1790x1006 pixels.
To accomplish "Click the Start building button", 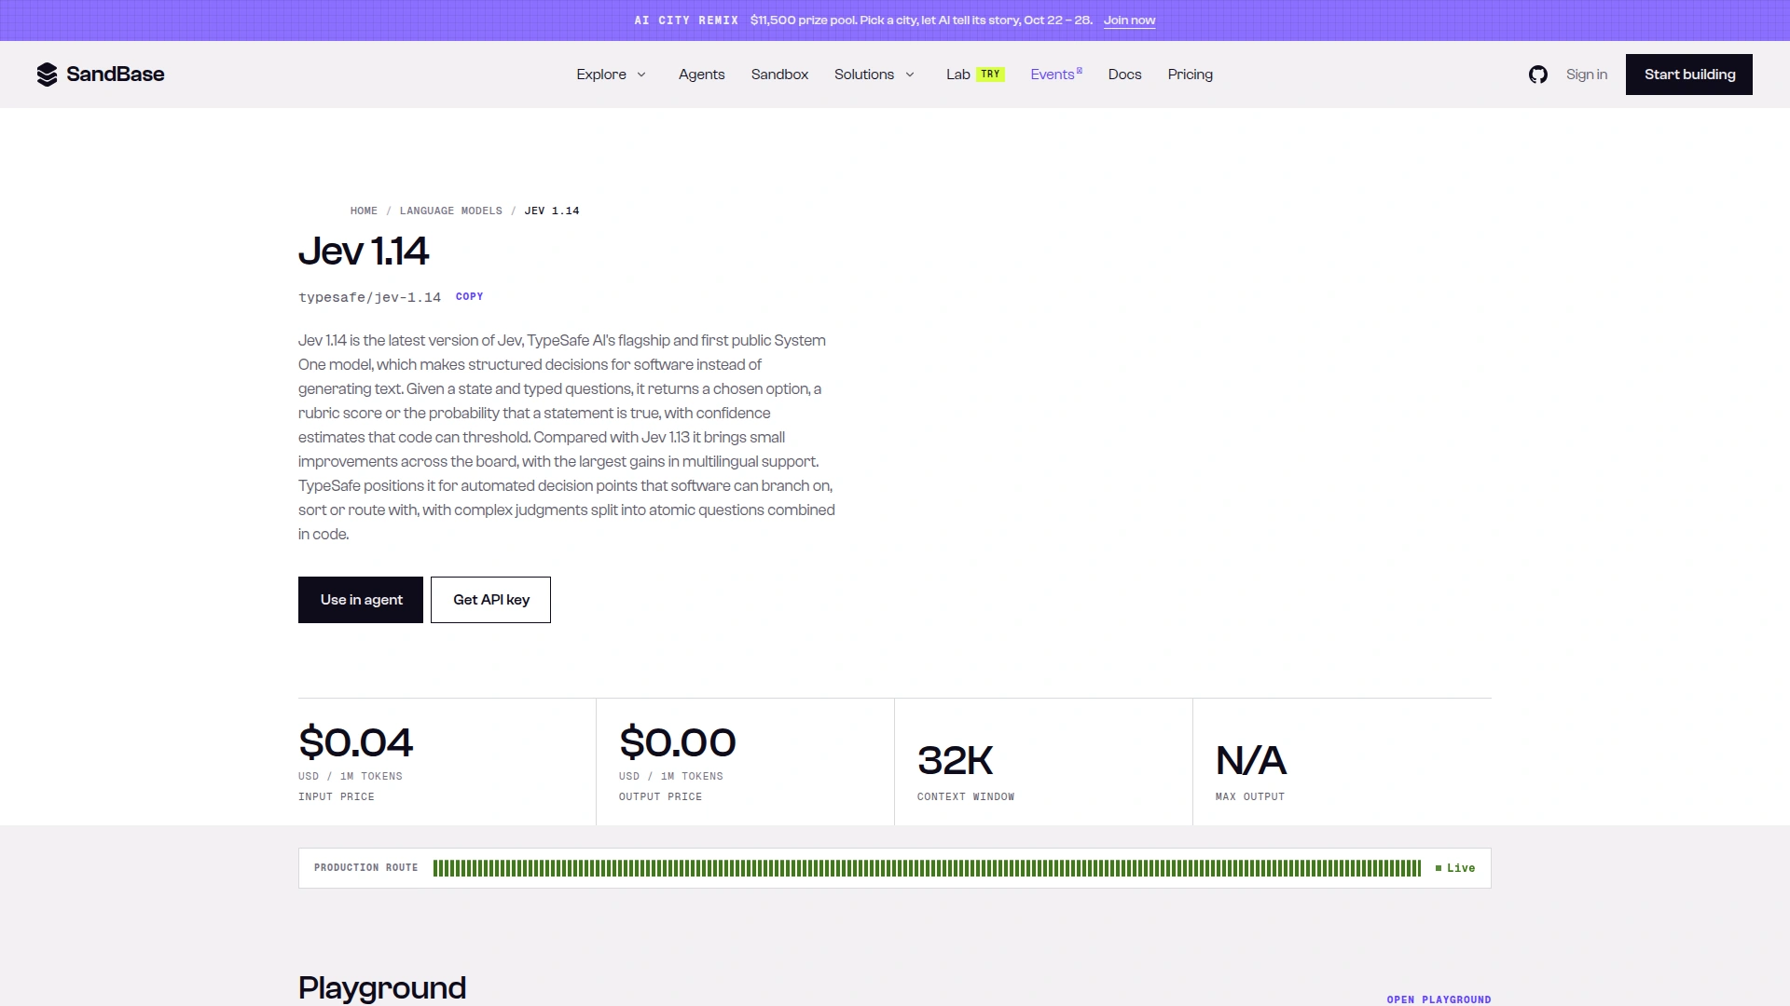I will [1689, 75].
